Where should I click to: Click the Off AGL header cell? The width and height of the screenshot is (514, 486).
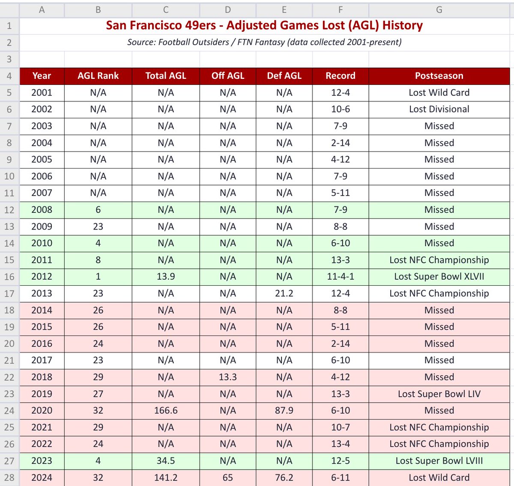(228, 76)
